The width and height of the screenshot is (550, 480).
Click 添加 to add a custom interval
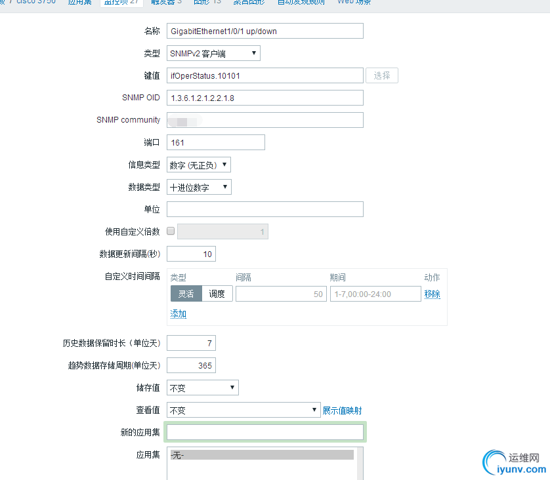pyautogui.click(x=178, y=313)
